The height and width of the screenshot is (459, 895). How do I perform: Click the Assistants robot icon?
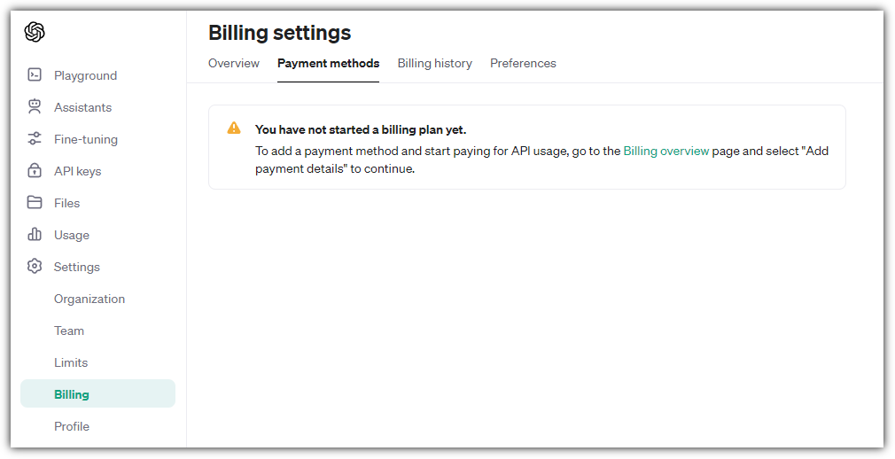[35, 106]
